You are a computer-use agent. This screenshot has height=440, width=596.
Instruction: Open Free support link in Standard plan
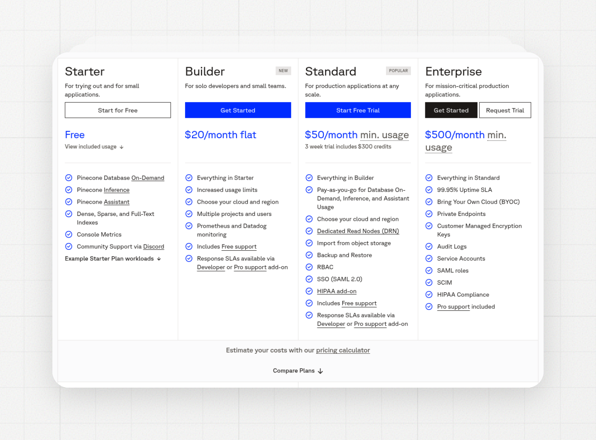pos(359,303)
